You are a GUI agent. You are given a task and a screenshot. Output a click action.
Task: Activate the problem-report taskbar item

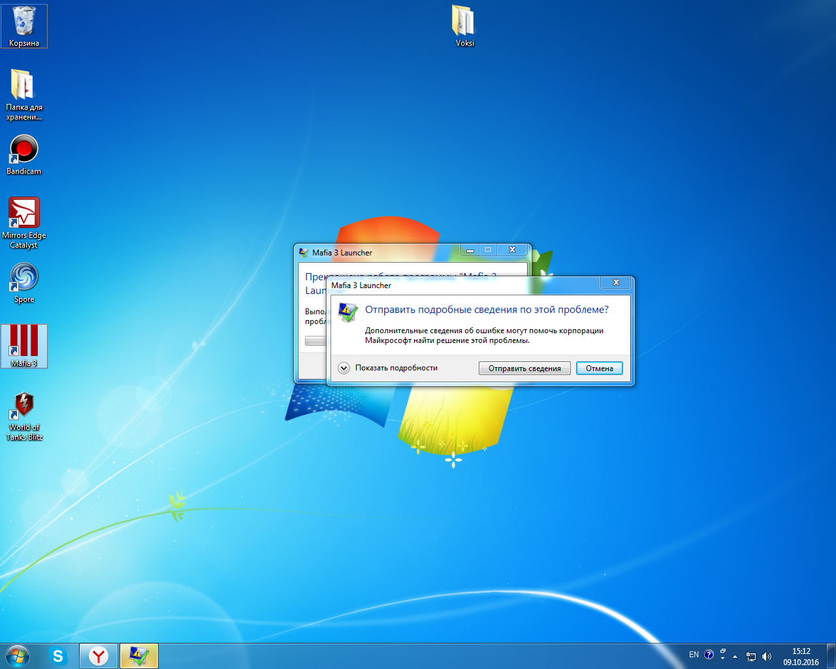139,656
